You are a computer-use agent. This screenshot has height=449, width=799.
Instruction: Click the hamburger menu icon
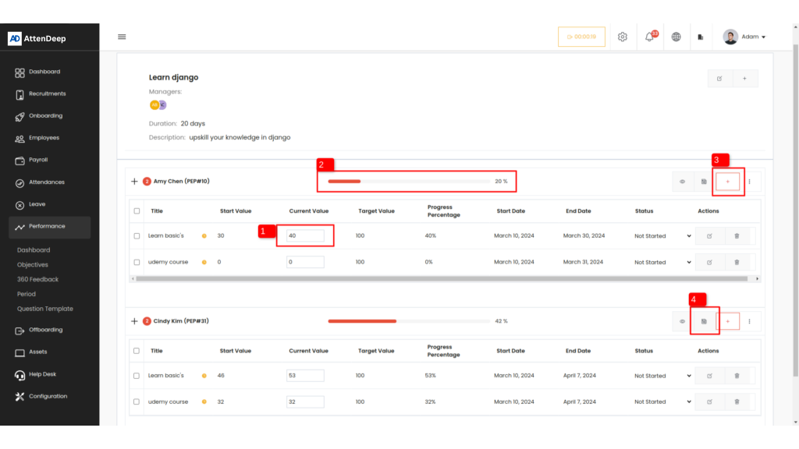click(x=122, y=37)
